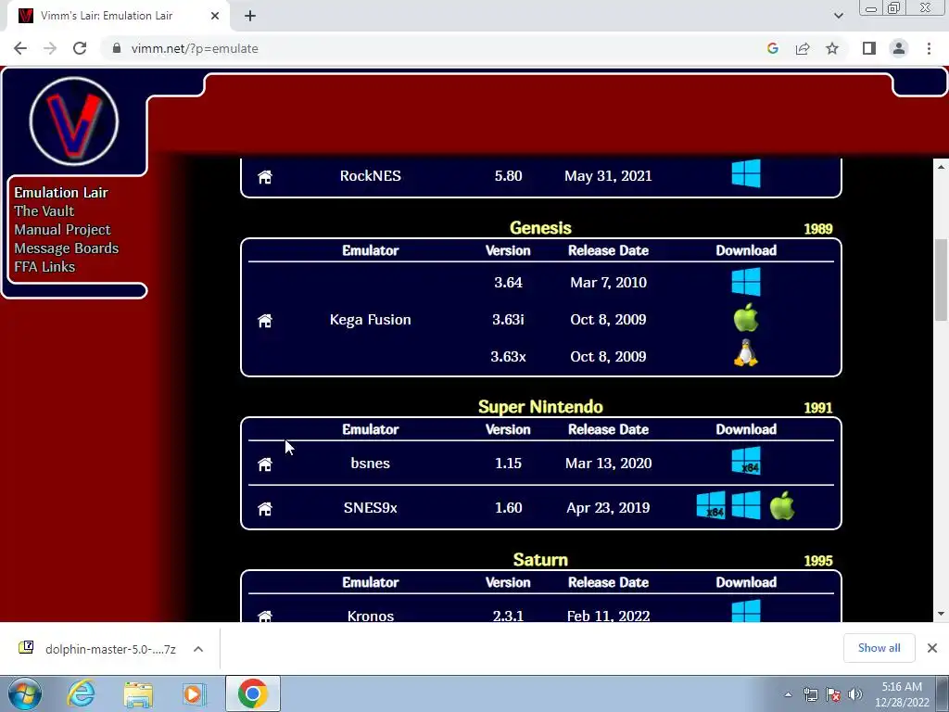Click the Kega Fusion emulator name
The height and width of the screenshot is (712, 949).
370,319
